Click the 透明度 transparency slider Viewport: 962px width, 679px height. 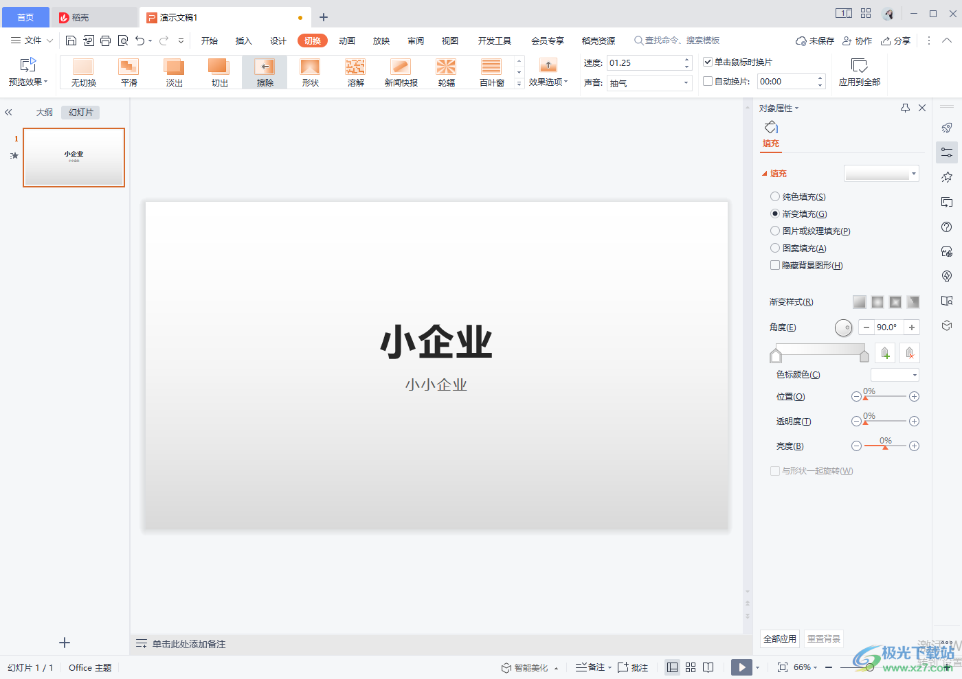coord(885,422)
